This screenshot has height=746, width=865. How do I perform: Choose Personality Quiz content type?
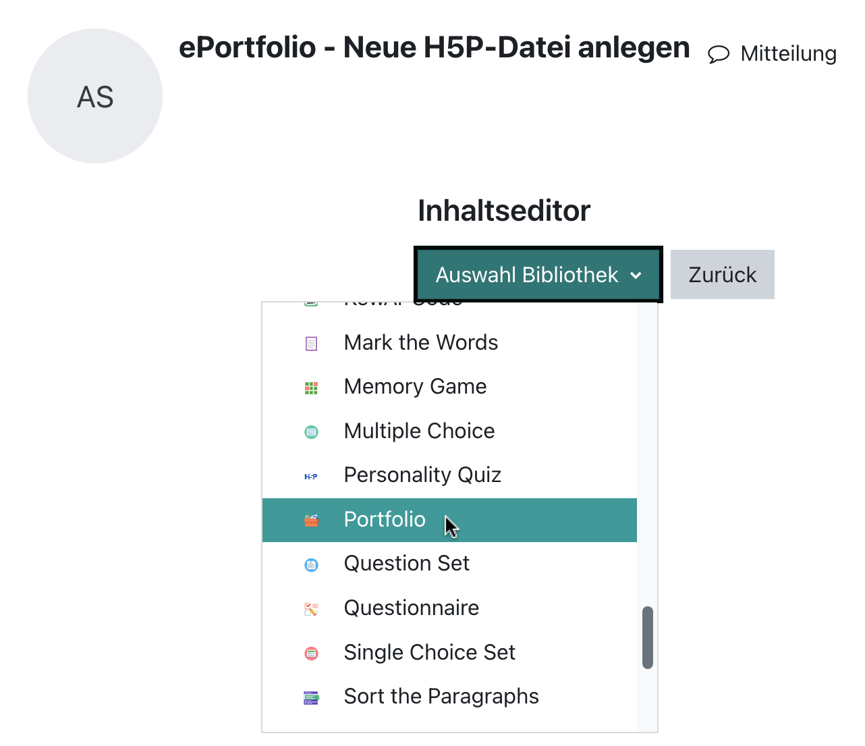point(449,475)
